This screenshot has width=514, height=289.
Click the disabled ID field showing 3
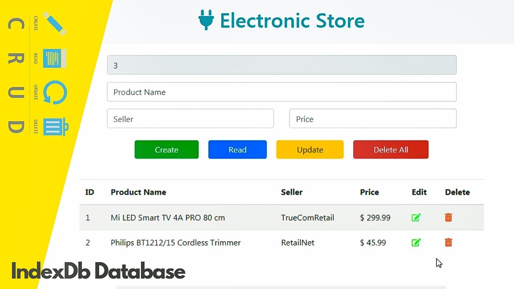pos(281,65)
